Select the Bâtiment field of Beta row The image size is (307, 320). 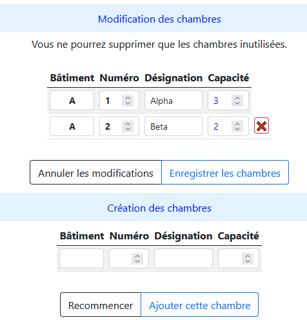(x=72, y=126)
